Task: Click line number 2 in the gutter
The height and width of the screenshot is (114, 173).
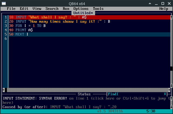Action: (6, 21)
